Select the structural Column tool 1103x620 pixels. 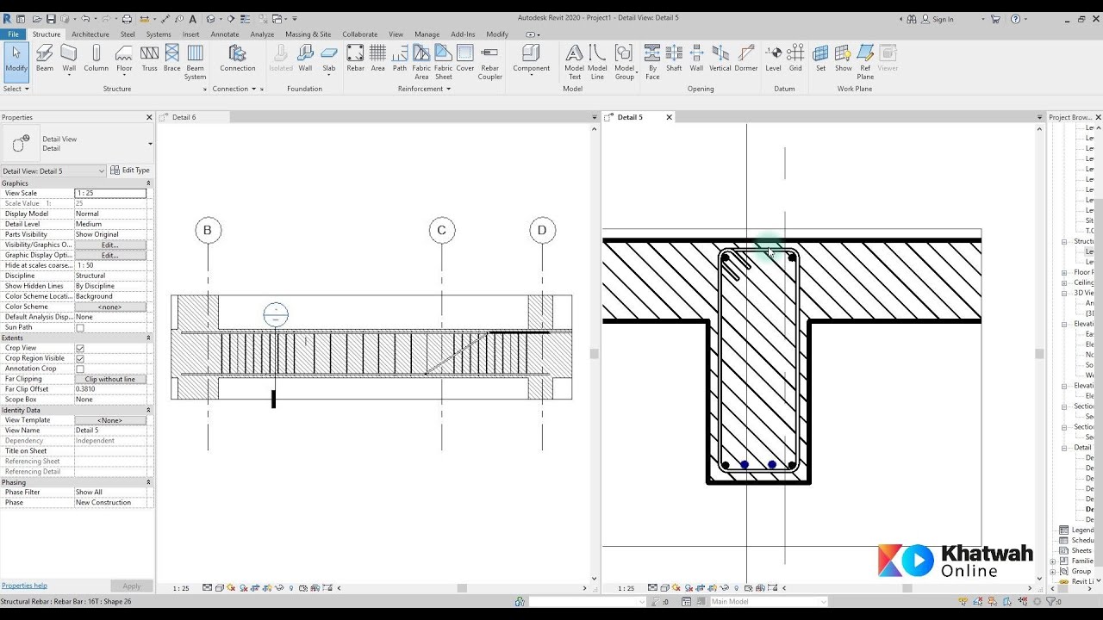(96, 58)
